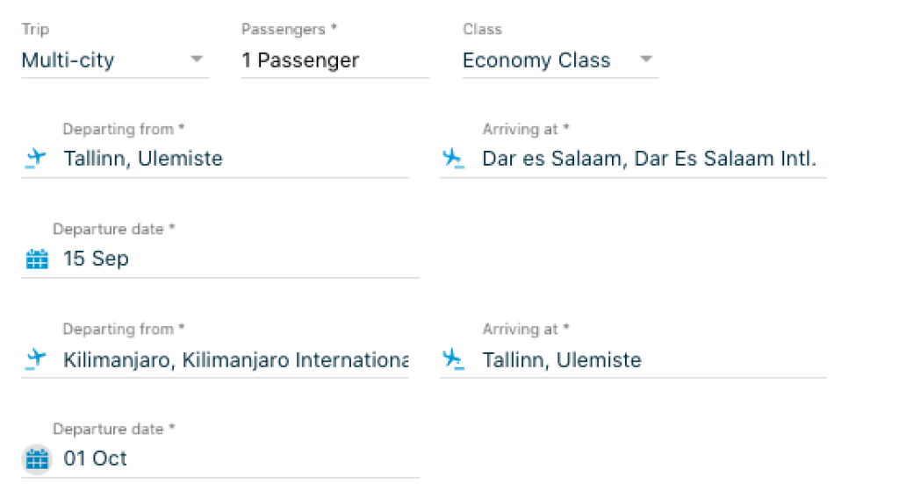Click the Class field label
The image size is (899, 490).
pyautogui.click(x=482, y=30)
